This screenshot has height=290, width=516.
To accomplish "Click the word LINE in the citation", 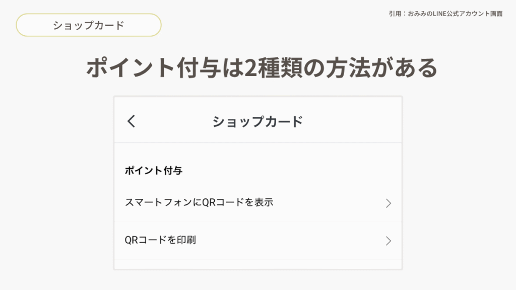I will [436, 14].
